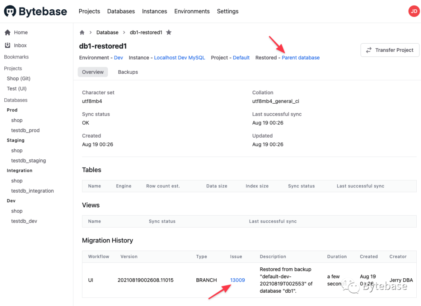Open testdb_dev database

coord(24,221)
